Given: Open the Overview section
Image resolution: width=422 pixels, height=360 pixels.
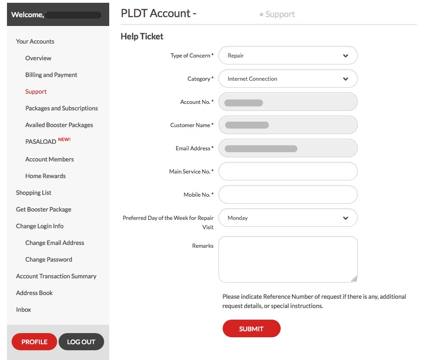Looking at the screenshot, I should coord(38,58).
